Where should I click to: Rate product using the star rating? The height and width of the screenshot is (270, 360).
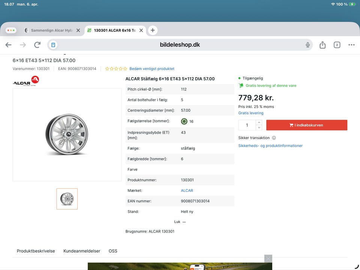[x=116, y=69]
